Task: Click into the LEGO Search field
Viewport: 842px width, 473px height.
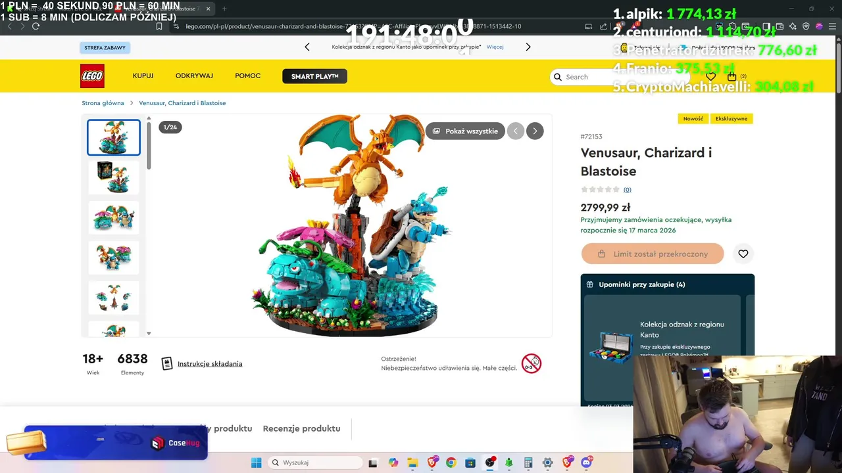Action: pos(618,77)
